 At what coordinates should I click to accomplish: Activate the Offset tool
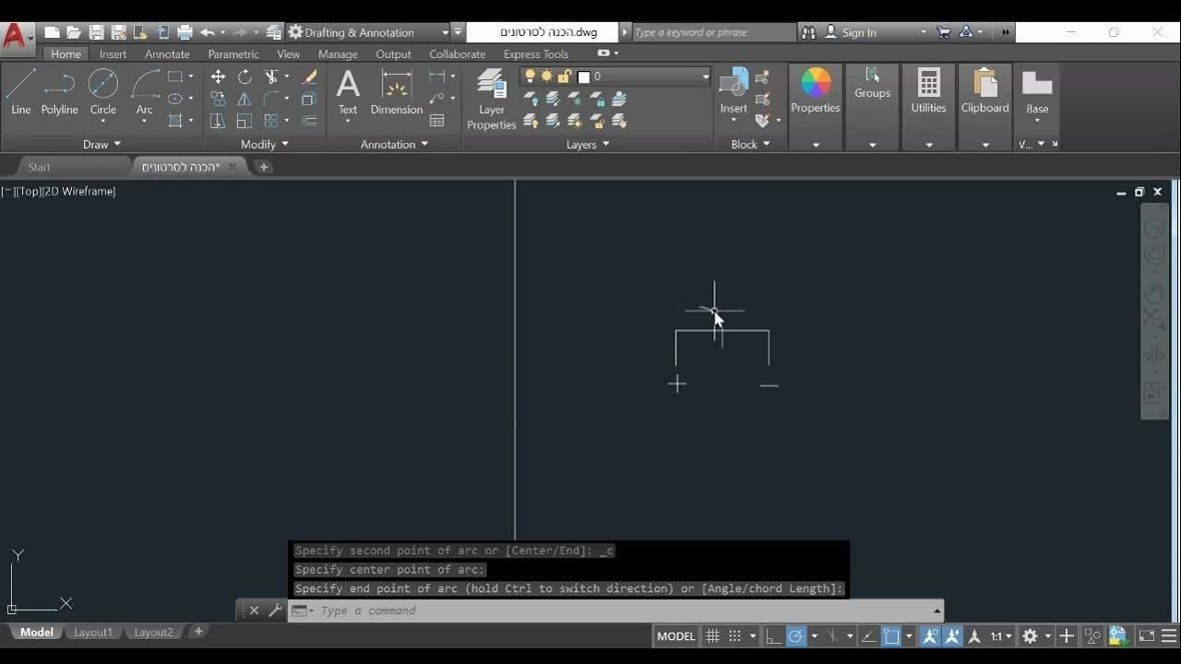tap(309, 121)
